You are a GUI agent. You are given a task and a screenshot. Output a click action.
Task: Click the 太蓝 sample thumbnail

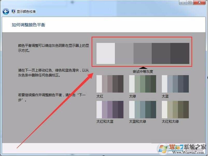coord(175,84)
